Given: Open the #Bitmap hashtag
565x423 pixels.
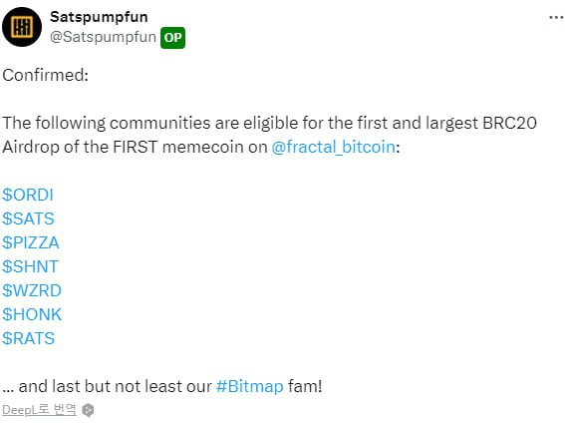Looking at the screenshot, I should click(250, 386).
